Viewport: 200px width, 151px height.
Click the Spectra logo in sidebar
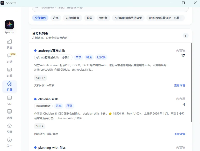coord(9,25)
